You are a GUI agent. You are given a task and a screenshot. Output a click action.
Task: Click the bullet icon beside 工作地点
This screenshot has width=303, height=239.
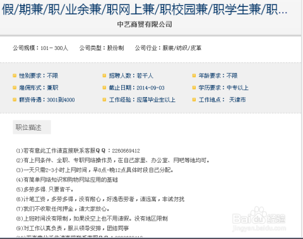(194, 100)
